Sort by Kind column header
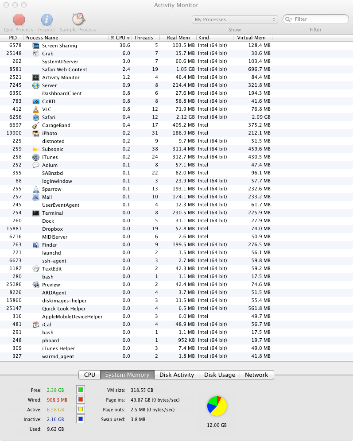Image resolution: width=353 pixels, height=441 pixels. [x=215, y=38]
